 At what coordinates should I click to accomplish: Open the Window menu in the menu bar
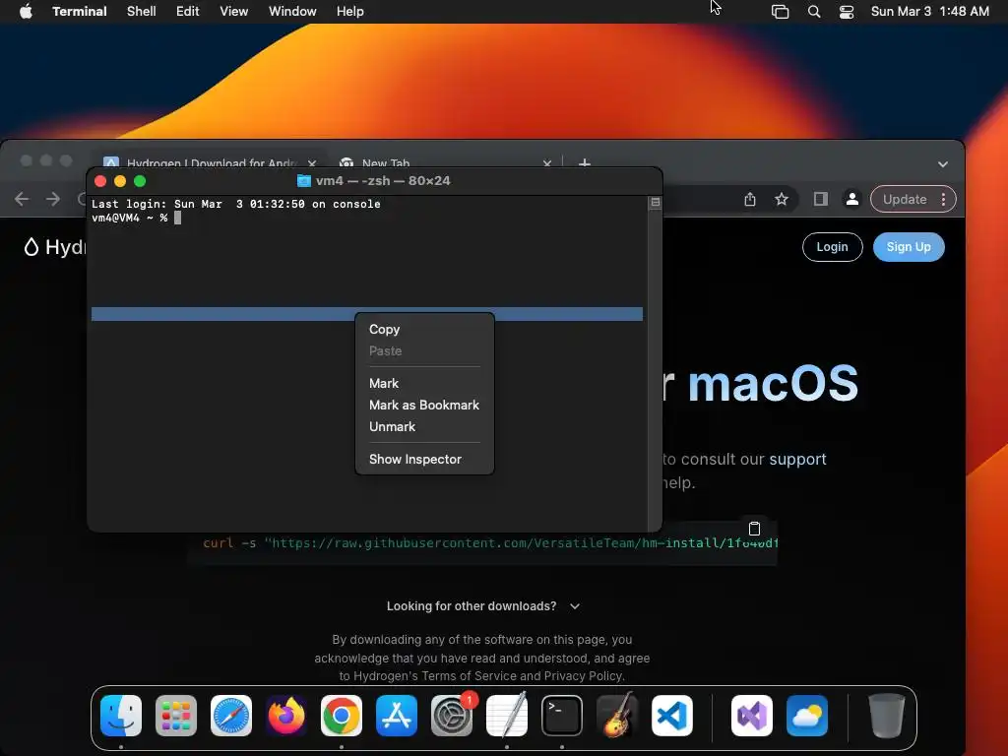[x=292, y=11]
